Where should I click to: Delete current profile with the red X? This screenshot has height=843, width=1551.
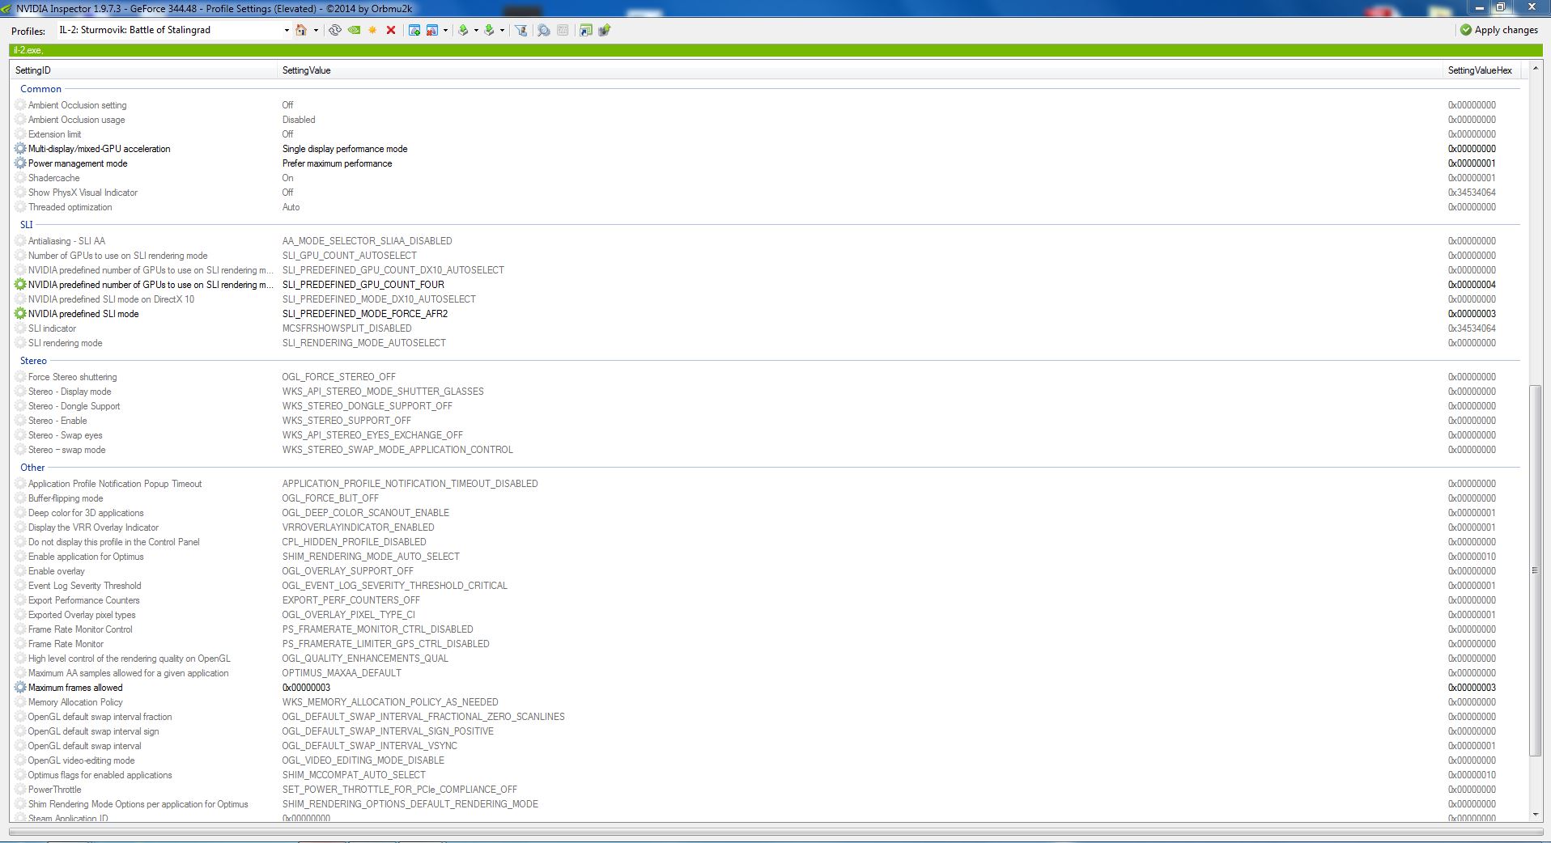pos(391,30)
